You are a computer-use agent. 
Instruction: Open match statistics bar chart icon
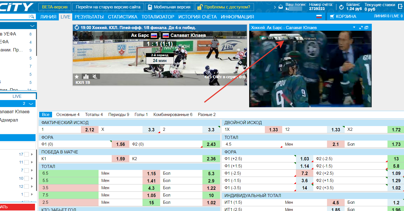[86, 77]
